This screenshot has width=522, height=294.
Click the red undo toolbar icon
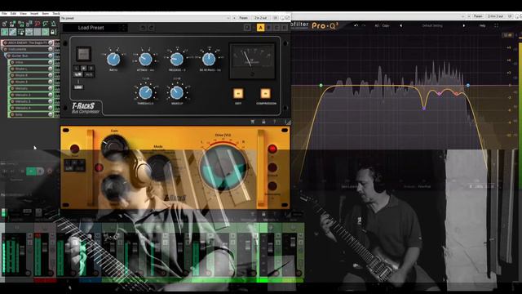coord(37,24)
